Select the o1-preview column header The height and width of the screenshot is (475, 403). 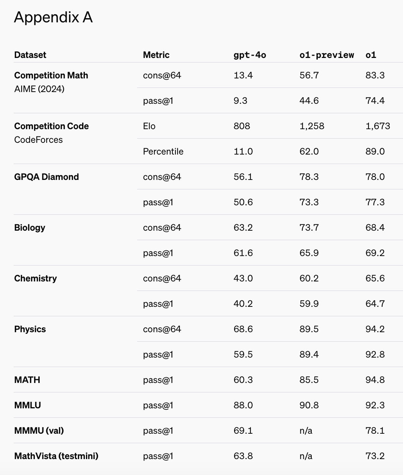tap(326, 55)
